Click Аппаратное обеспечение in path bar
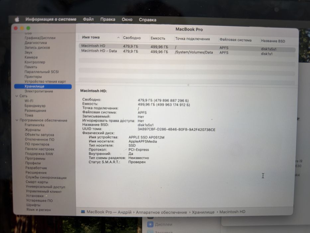This screenshot has width=310, height=233. (161, 212)
